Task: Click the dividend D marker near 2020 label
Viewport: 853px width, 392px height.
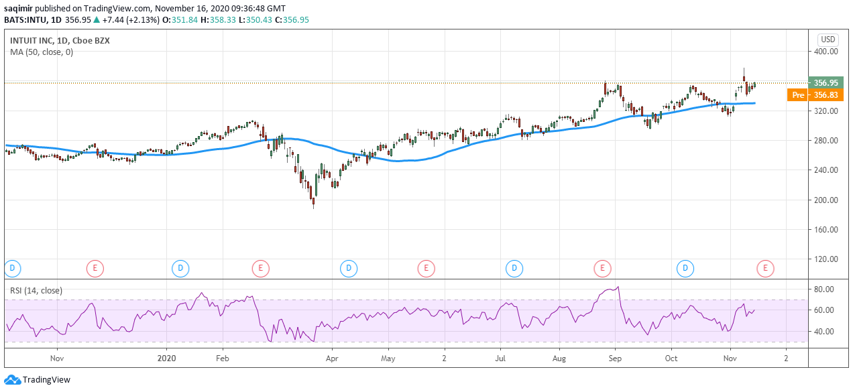Action: (180, 269)
